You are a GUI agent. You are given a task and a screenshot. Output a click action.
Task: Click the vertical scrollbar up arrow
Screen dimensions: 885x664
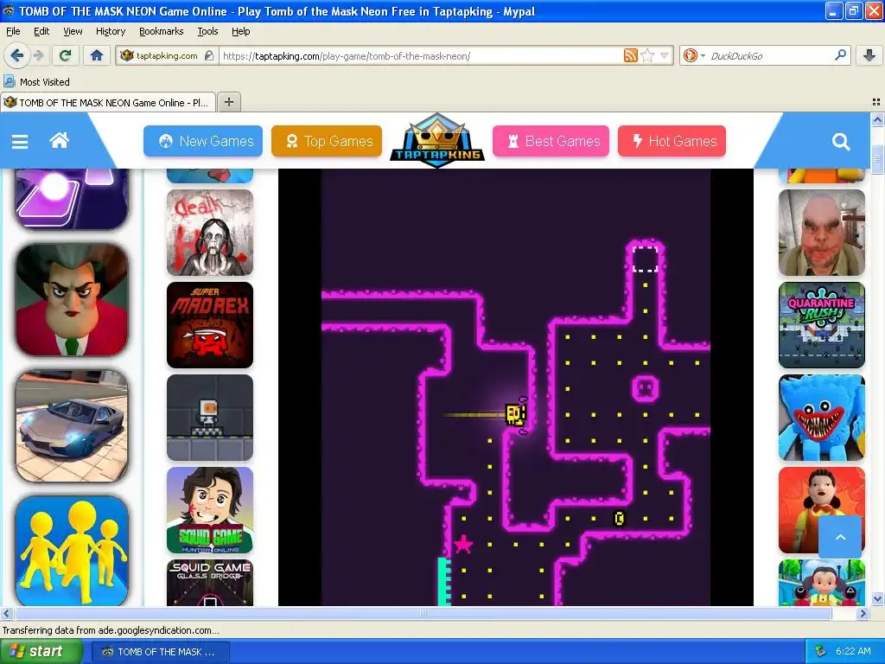877,119
